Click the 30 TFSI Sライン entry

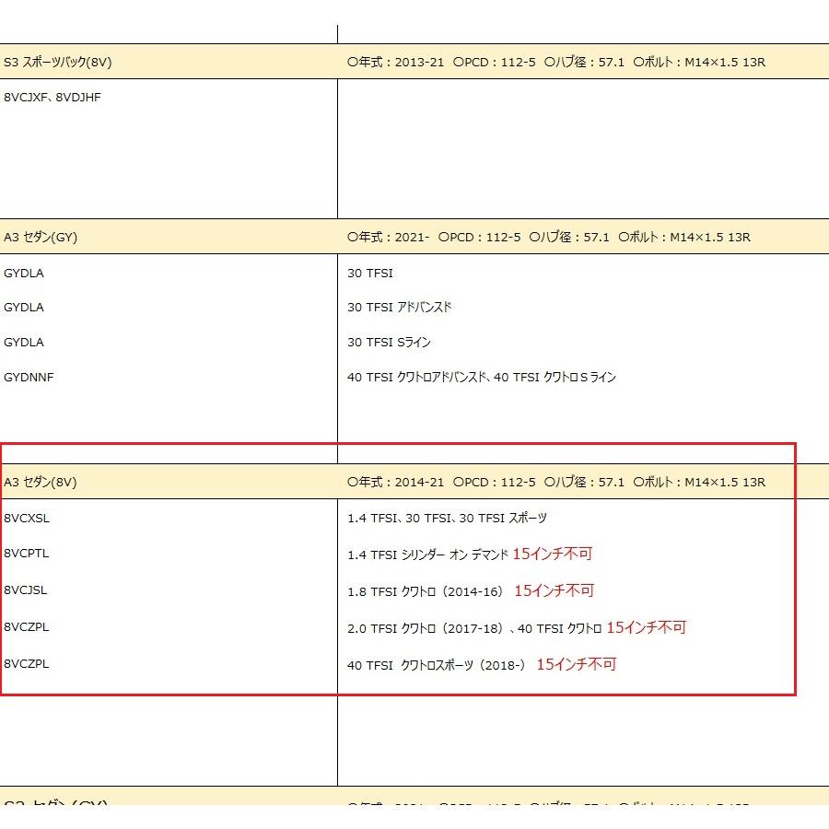389,343
